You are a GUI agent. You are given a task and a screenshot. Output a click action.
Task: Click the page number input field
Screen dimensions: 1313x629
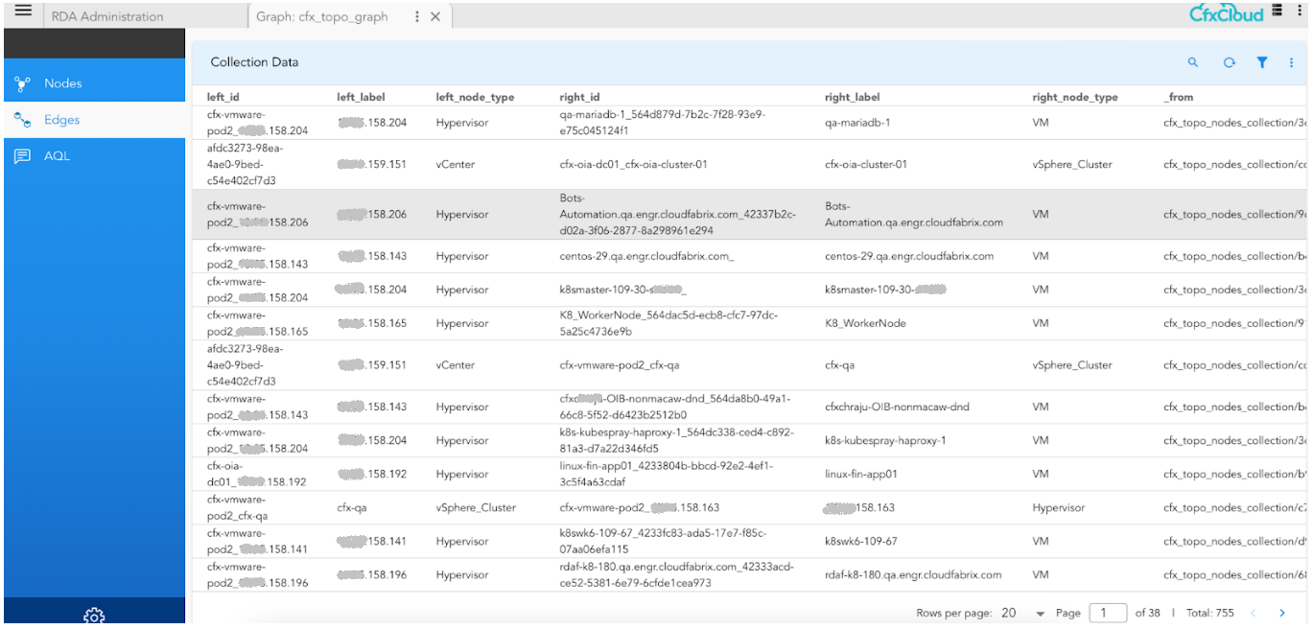click(x=1108, y=613)
